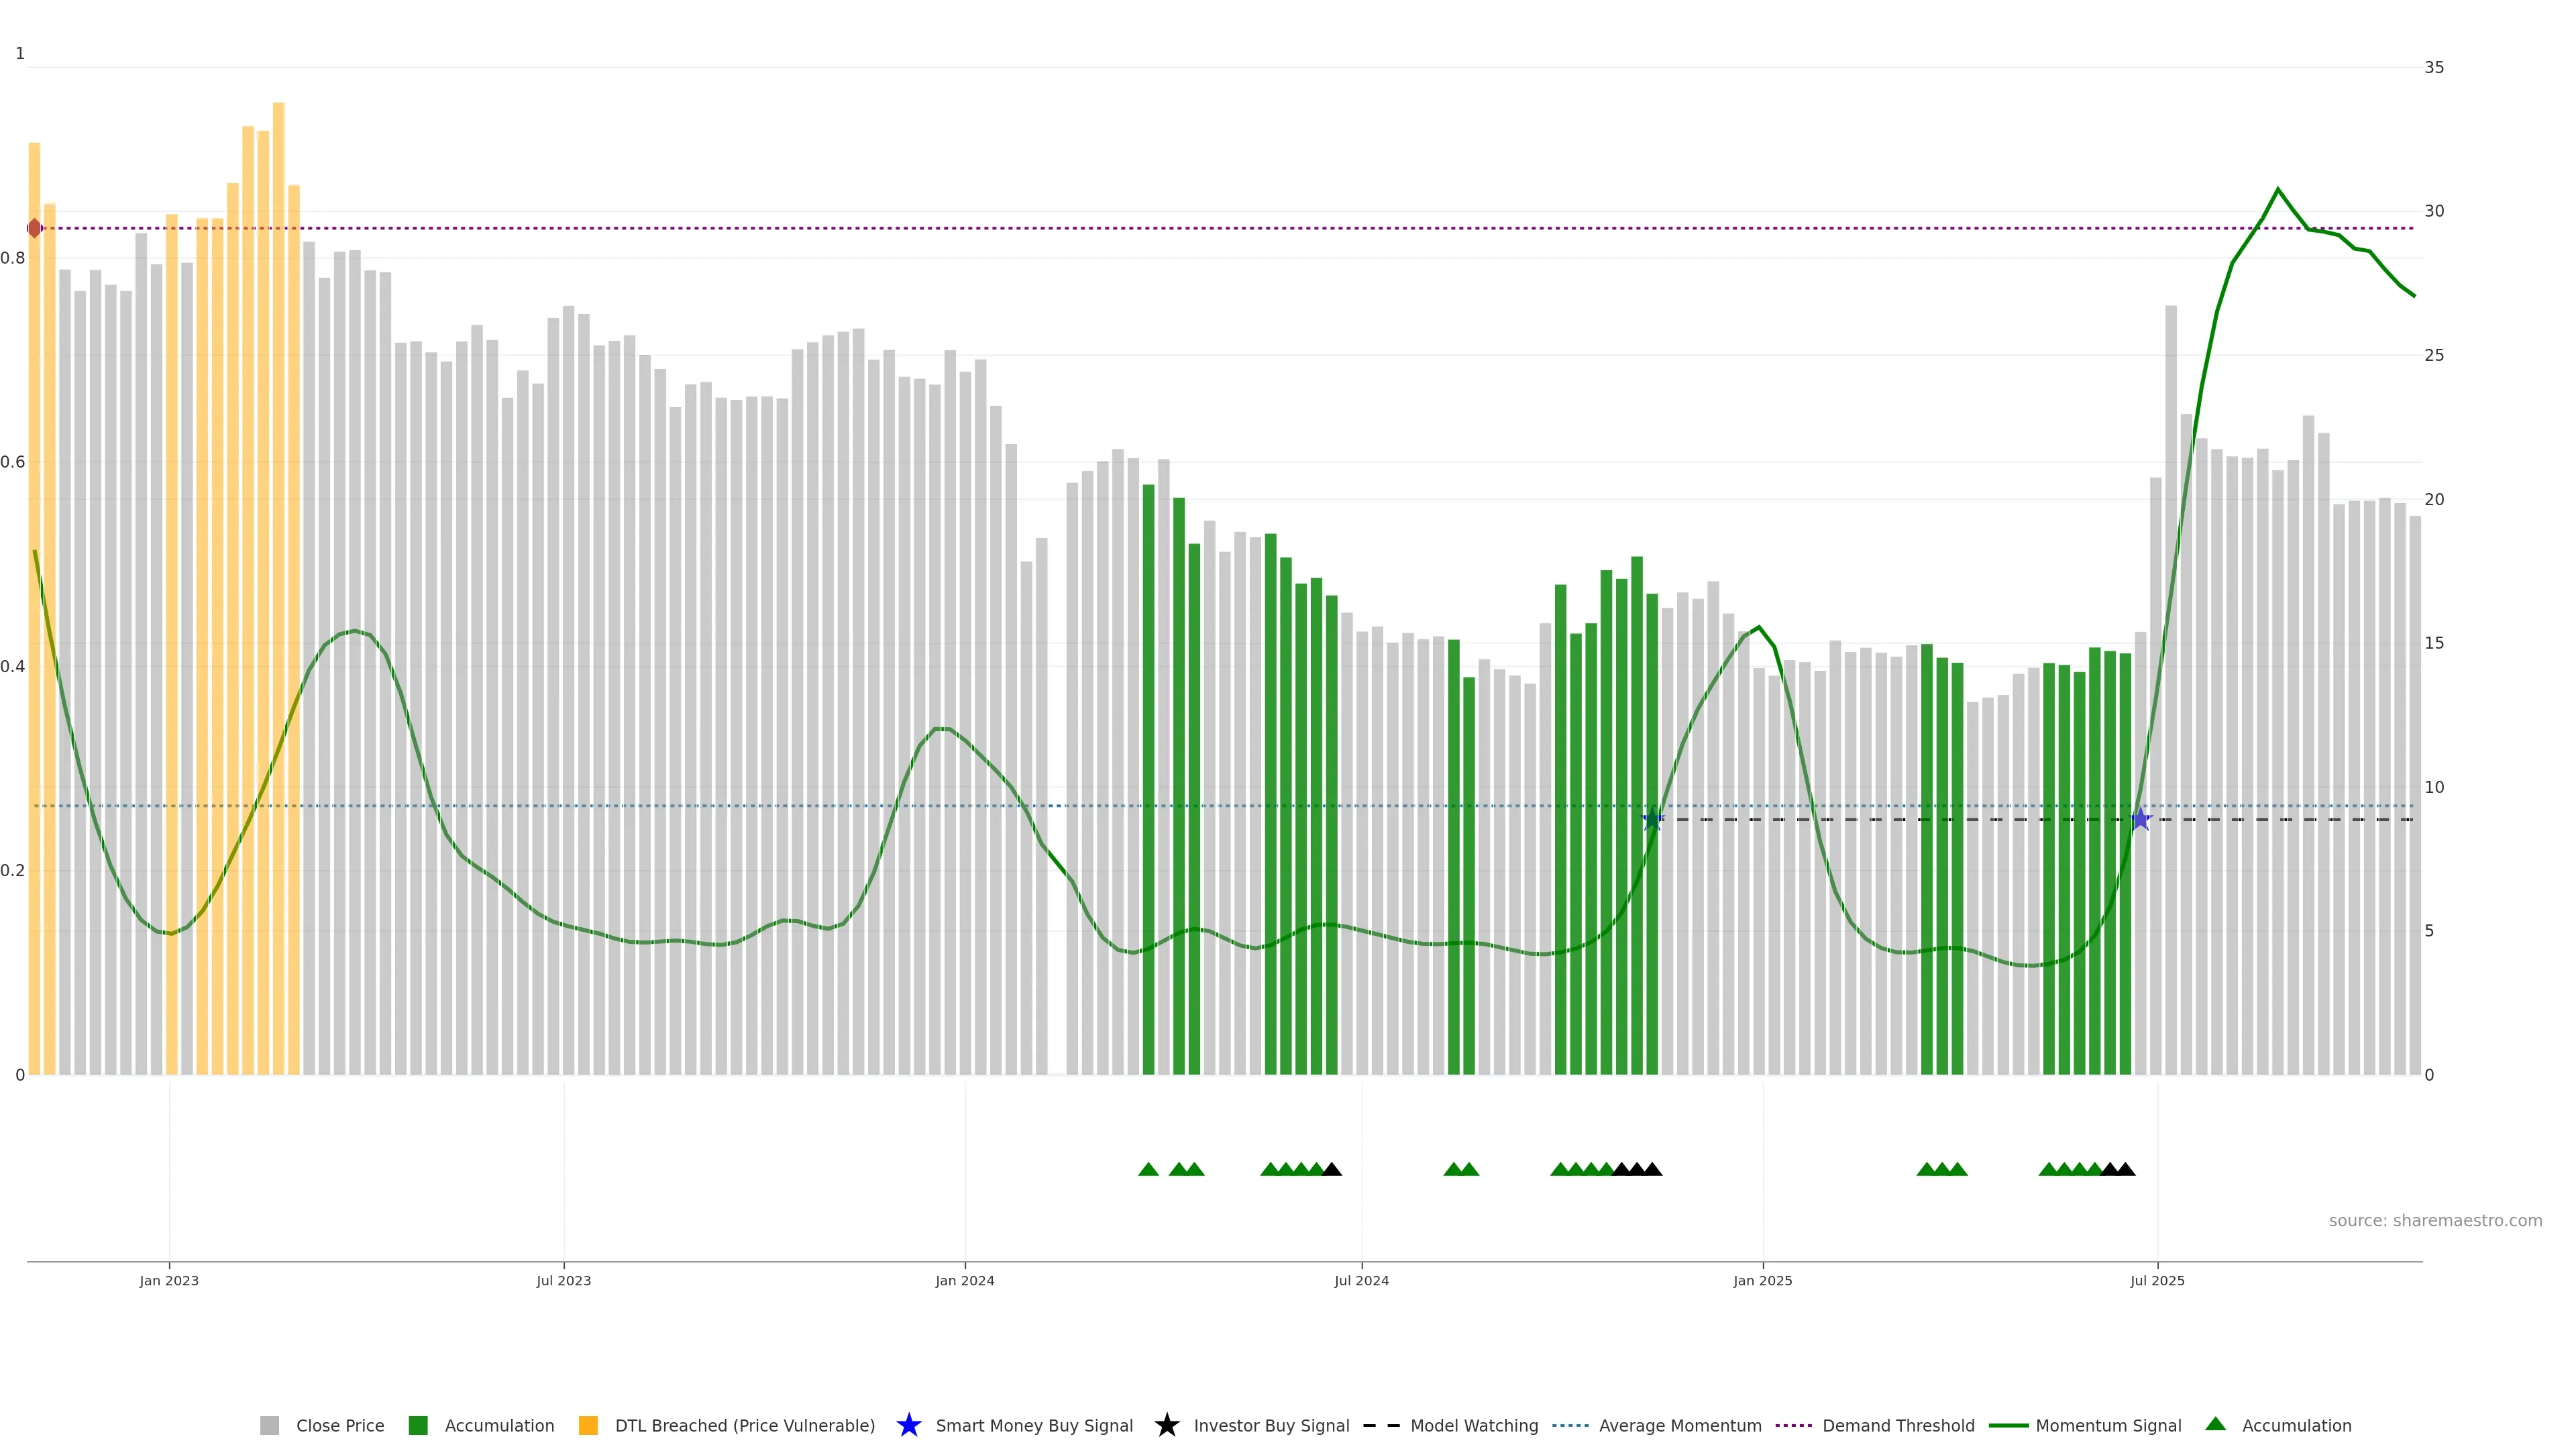Screen dimensions: 2576x1449
Task: Click the red diamond marker on Demand Threshold line
Action: [35, 228]
